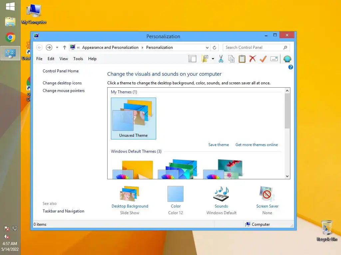Open the View menu
This screenshot has width=341, height=255.
tap(64, 59)
